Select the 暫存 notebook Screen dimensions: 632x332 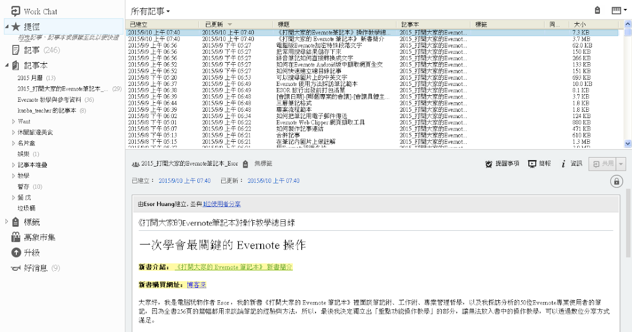(x=30, y=187)
